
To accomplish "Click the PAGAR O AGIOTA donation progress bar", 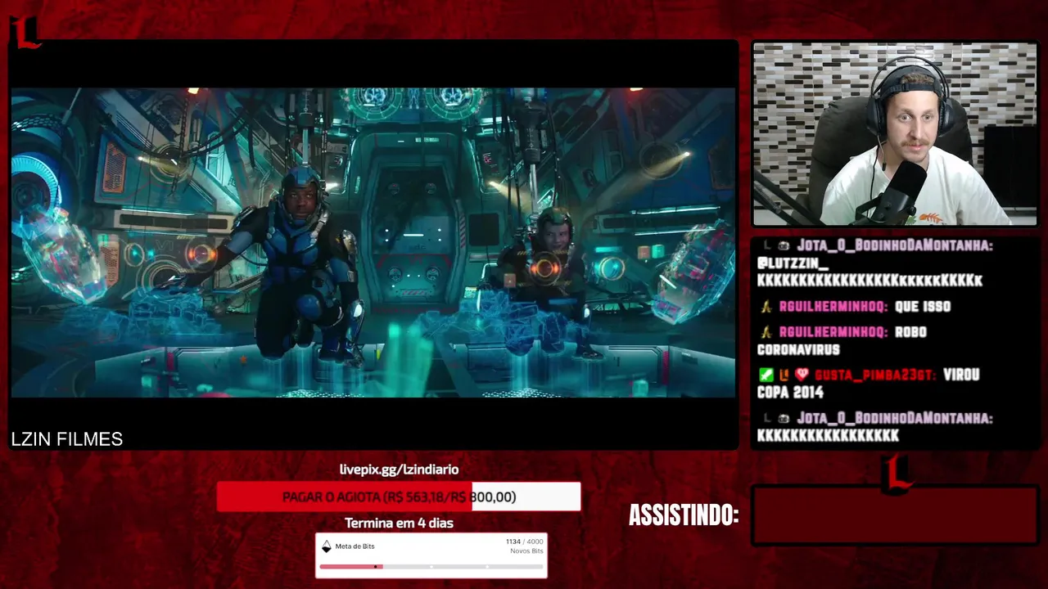I will [x=399, y=497].
